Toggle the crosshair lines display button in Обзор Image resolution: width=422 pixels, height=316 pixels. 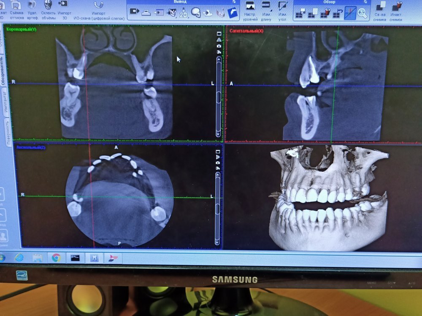click(x=350, y=13)
